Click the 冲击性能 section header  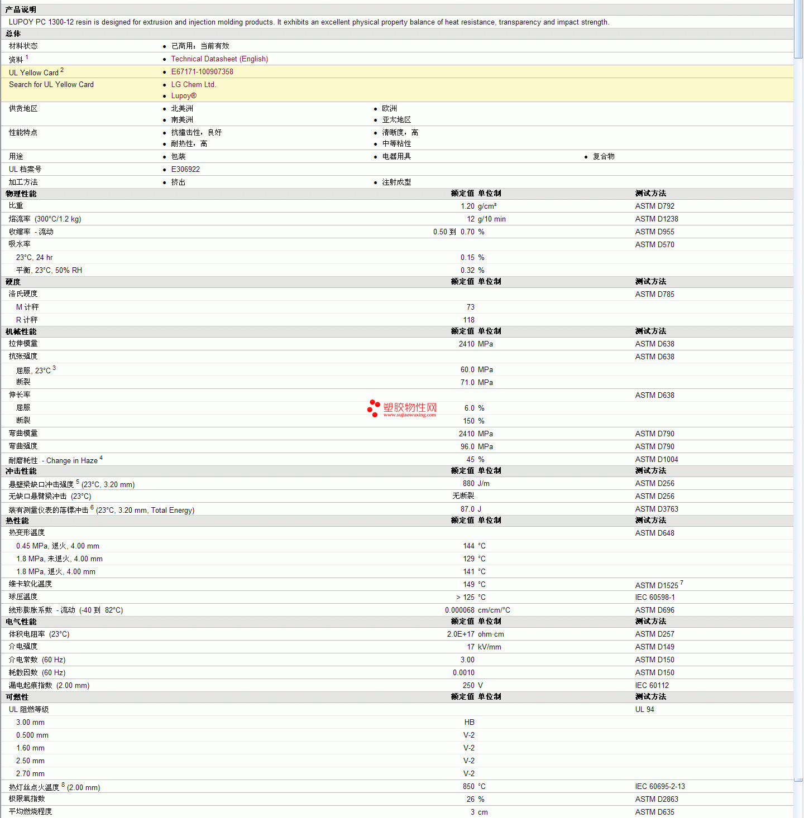[x=21, y=471]
